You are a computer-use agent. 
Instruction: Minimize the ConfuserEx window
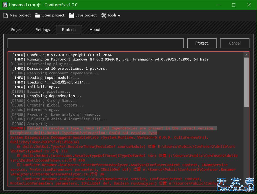coord(219,5)
